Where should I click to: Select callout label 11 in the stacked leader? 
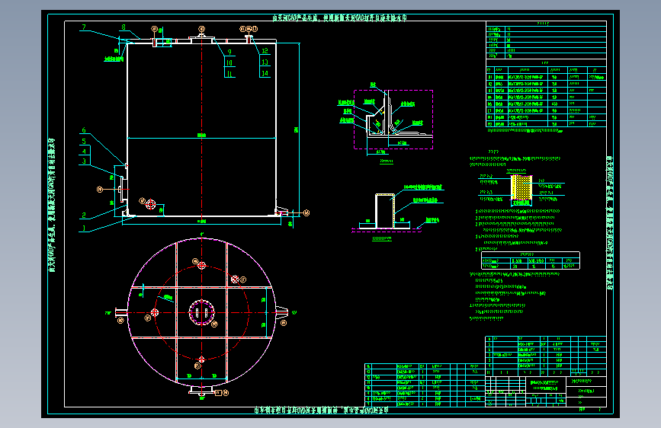point(229,74)
